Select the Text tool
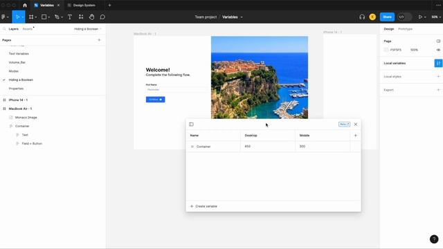 tap(70, 17)
